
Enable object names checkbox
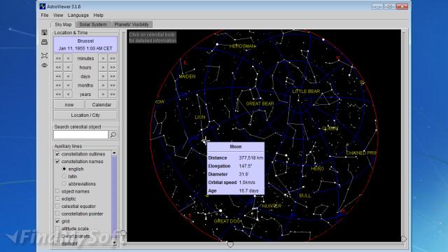[57, 191]
